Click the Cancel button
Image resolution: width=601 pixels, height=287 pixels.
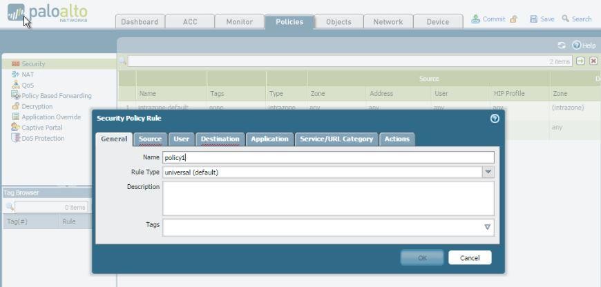pos(470,257)
